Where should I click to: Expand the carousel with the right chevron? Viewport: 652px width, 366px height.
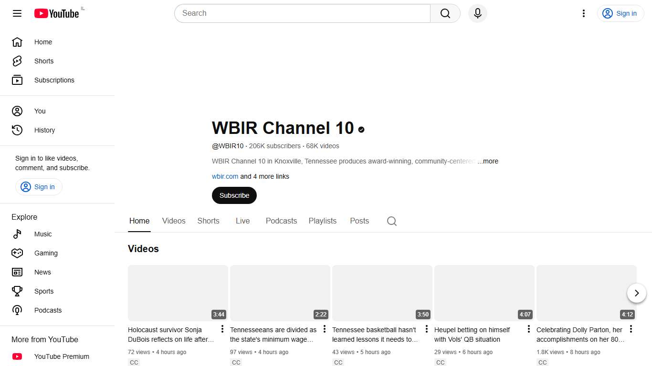point(636,293)
